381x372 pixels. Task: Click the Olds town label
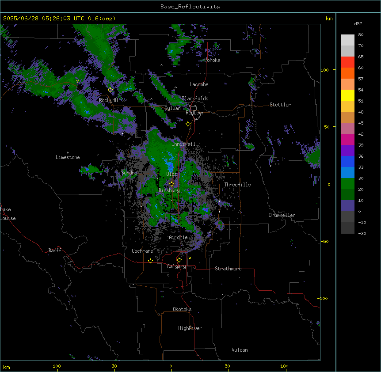click(x=171, y=174)
